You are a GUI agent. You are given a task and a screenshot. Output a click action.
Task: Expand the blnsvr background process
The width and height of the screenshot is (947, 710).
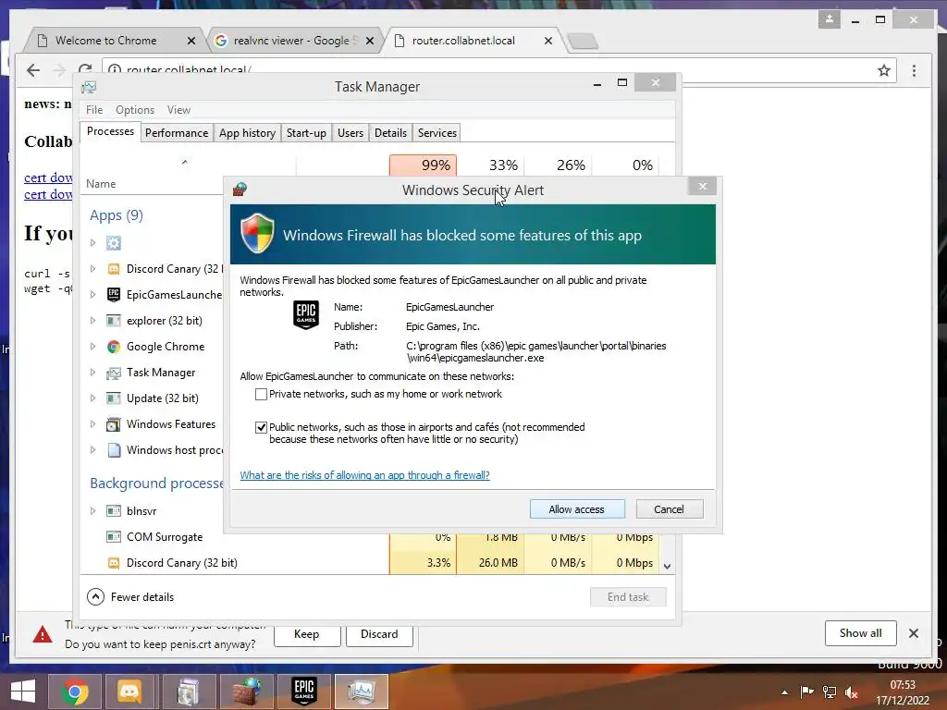(x=93, y=510)
